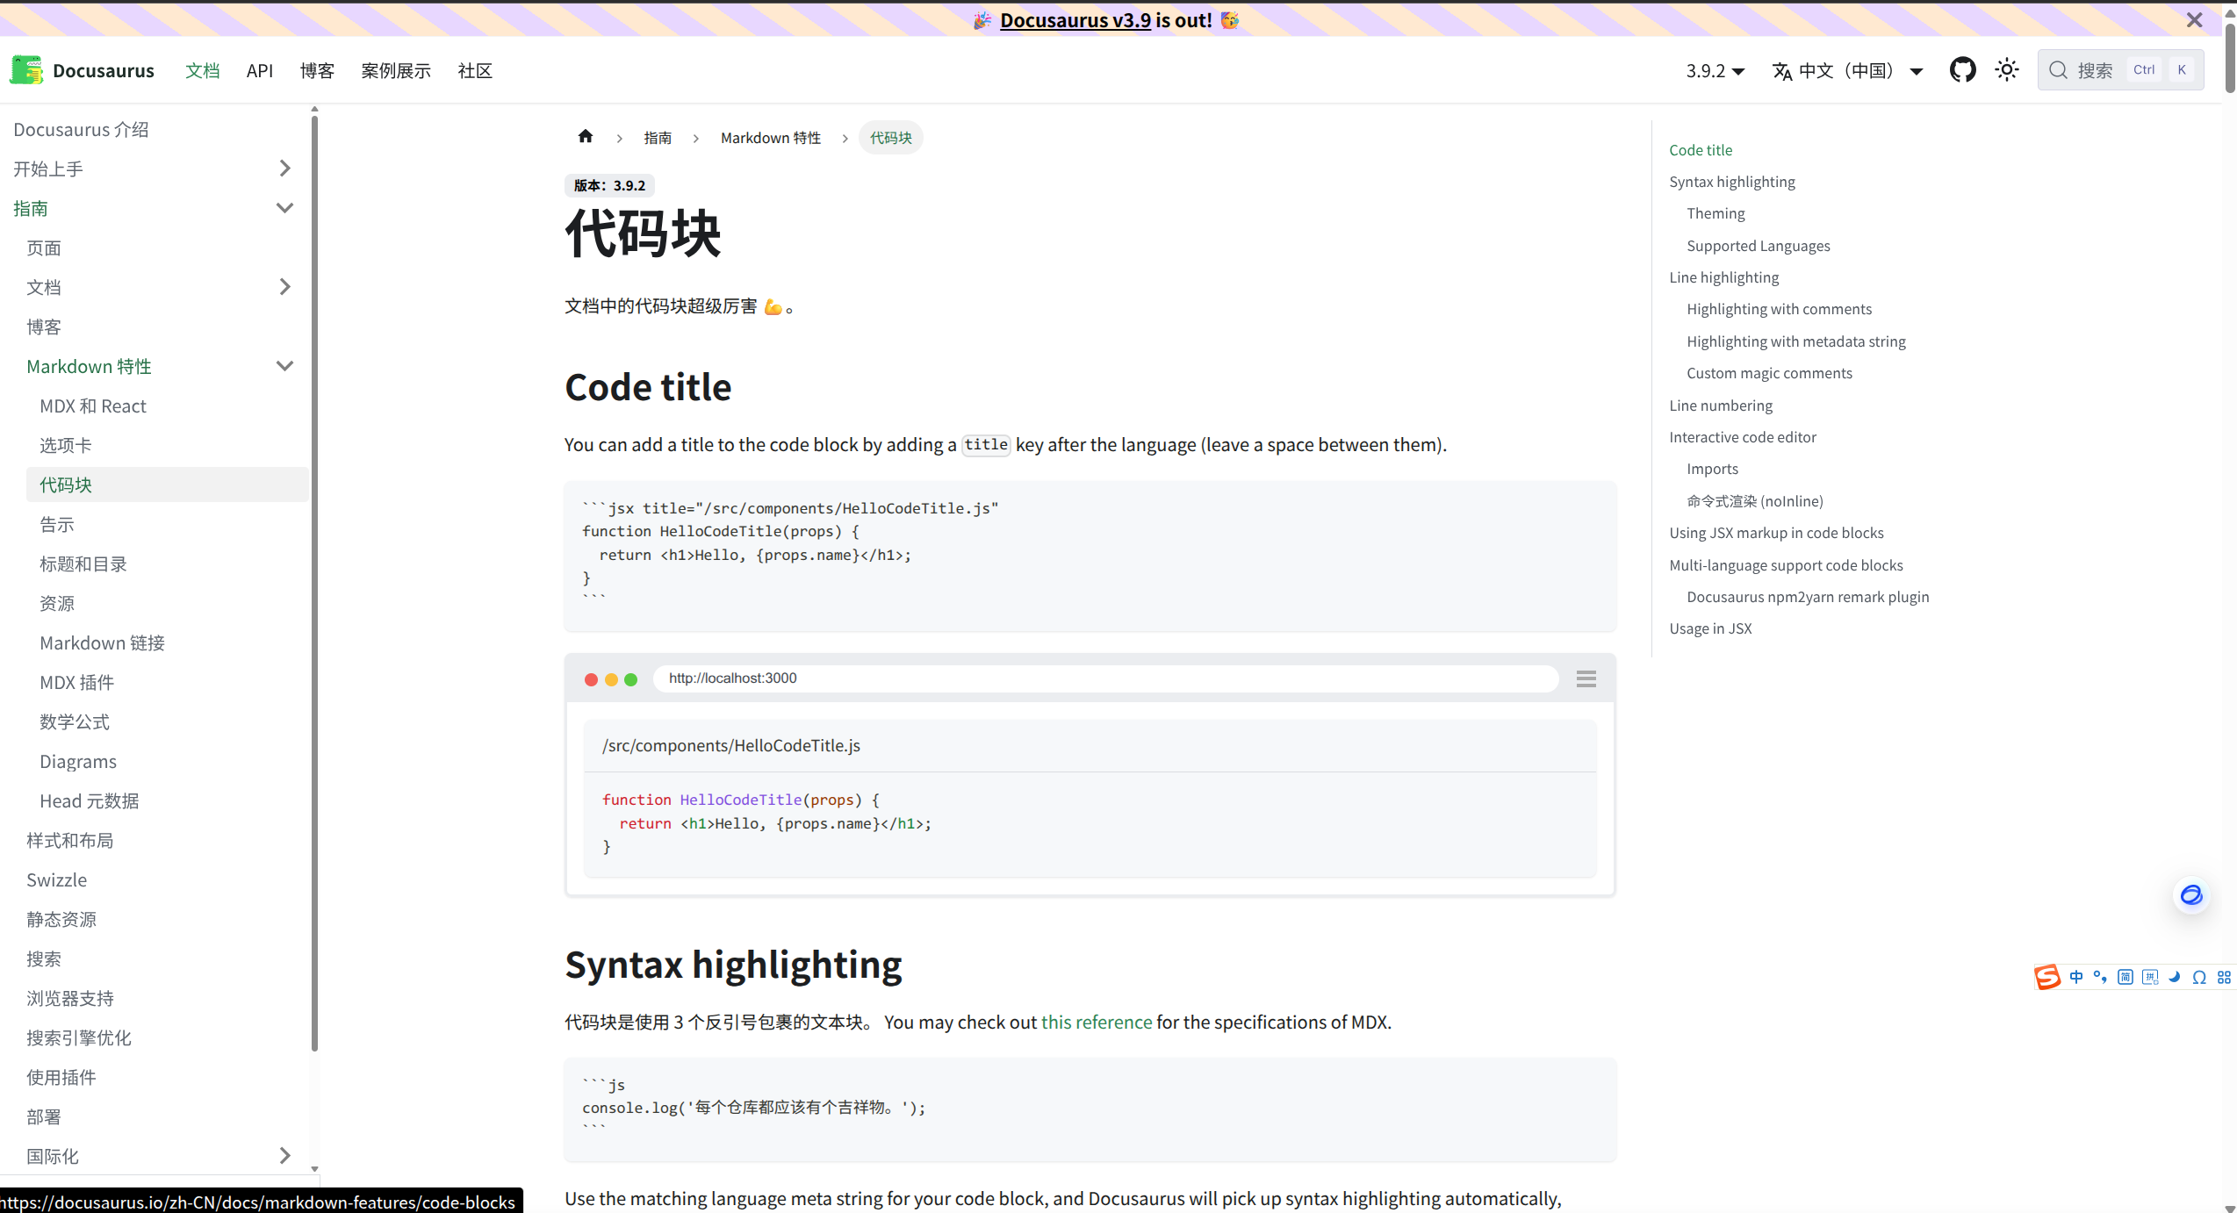The height and width of the screenshot is (1213, 2237).
Task: Click the home breadcrumb icon
Action: pyautogui.click(x=586, y=137)
